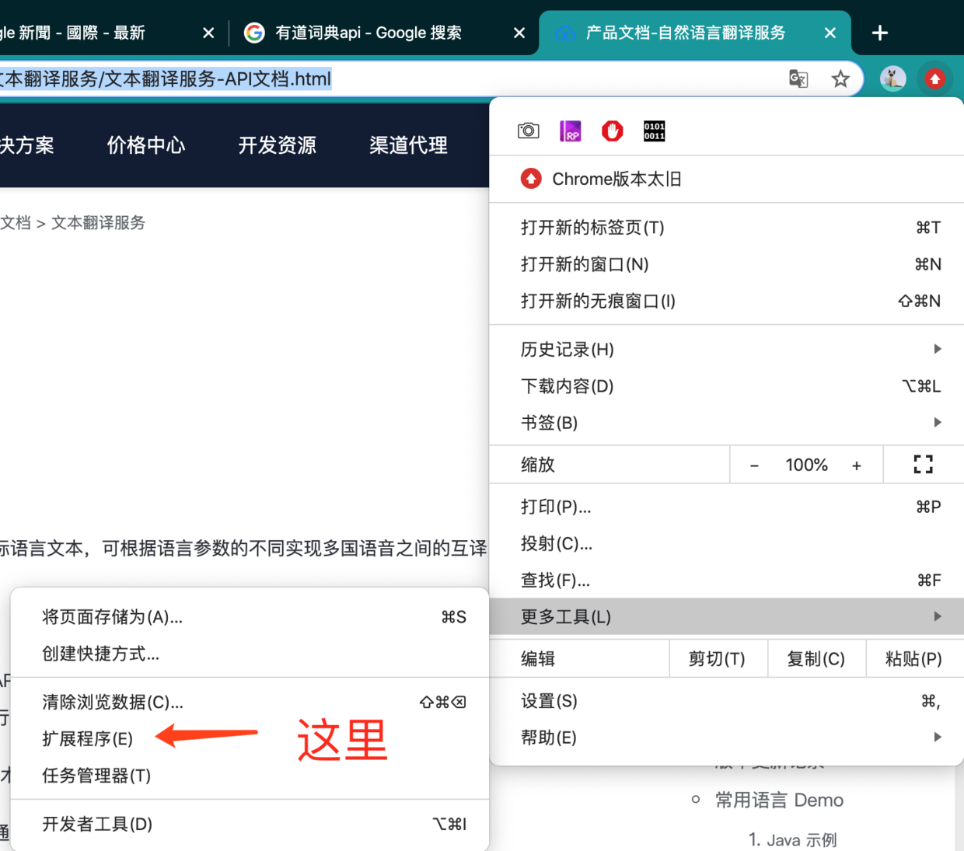964x851 pixels.
Task: Open the Axure RP extension
Action: coord(571,131)
